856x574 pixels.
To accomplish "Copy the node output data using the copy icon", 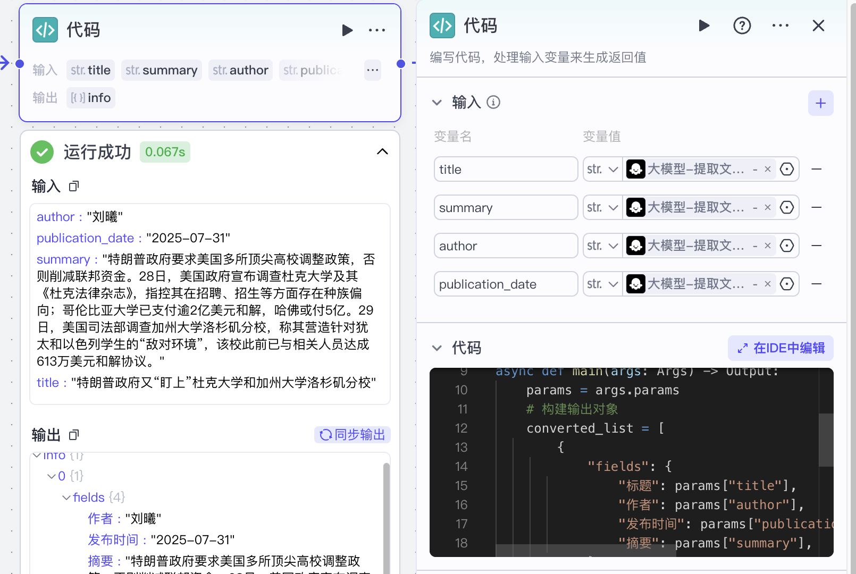I will click(x=73, y=435).
